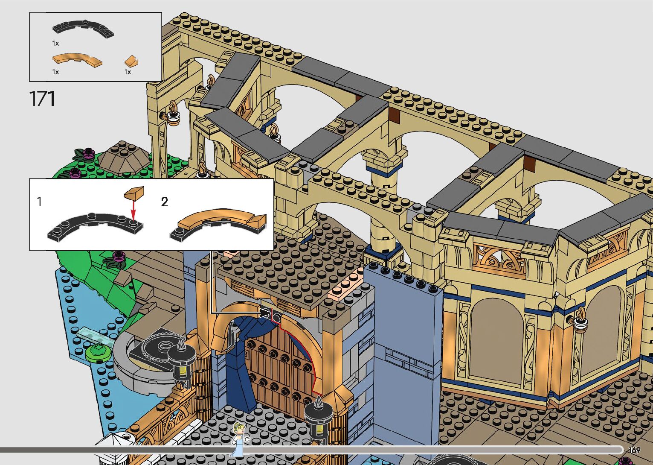Click the sub-step 2 number label
This screenshot has width=653, height=465.
(x=165, y=202)
